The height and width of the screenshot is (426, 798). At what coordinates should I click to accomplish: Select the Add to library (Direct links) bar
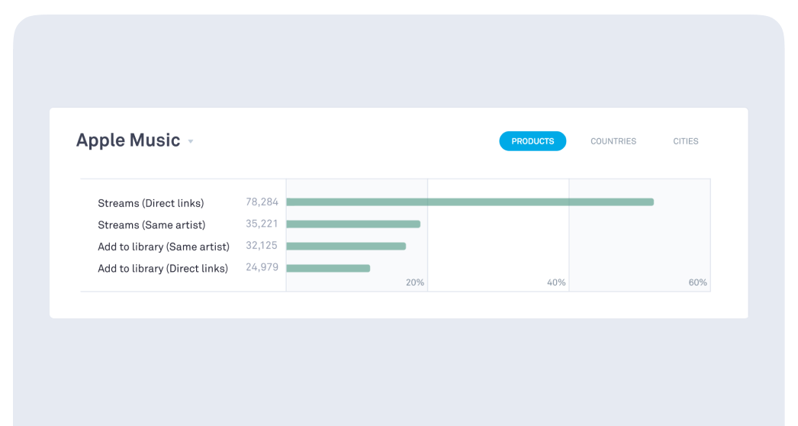(x=328, y=269)
